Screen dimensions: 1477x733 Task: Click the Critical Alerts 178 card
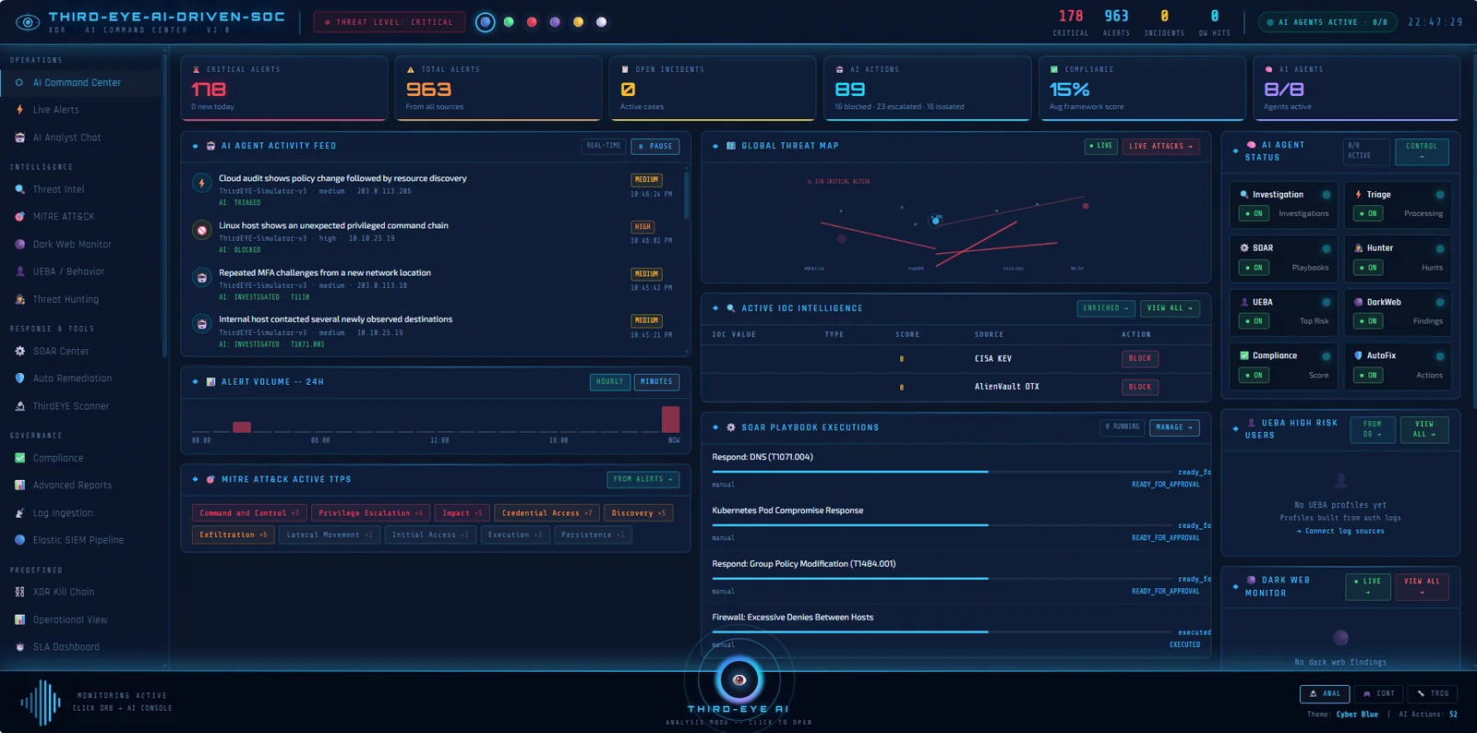coord(284,89)
